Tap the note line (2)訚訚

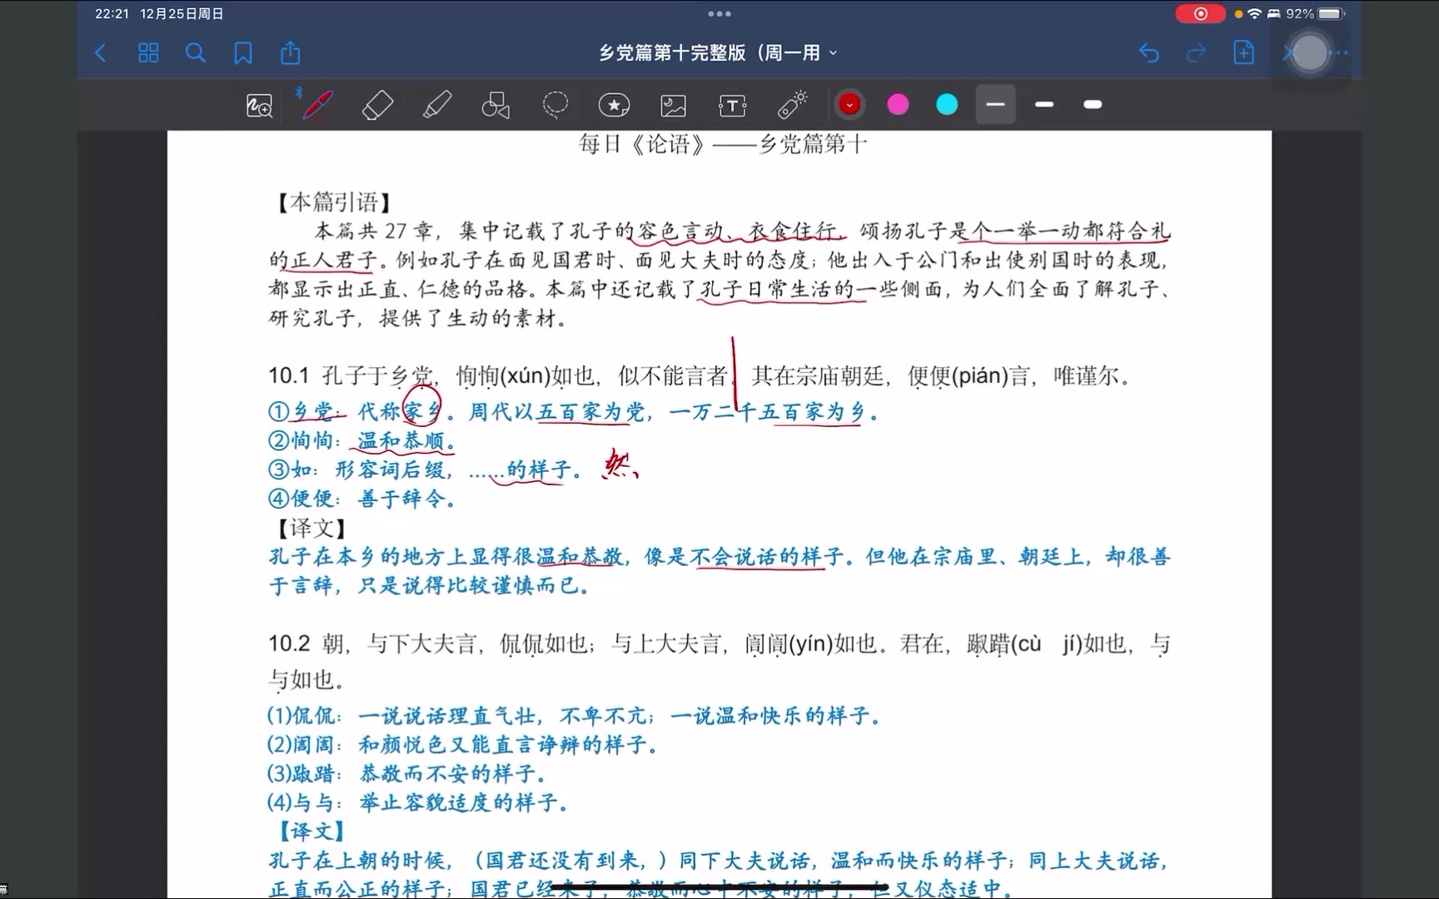[x=462, y=745]
